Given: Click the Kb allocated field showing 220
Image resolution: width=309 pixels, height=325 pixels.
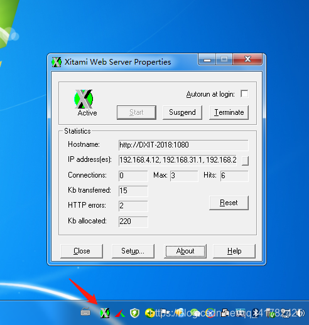Looking at the screenshot, I should (133, 221).
